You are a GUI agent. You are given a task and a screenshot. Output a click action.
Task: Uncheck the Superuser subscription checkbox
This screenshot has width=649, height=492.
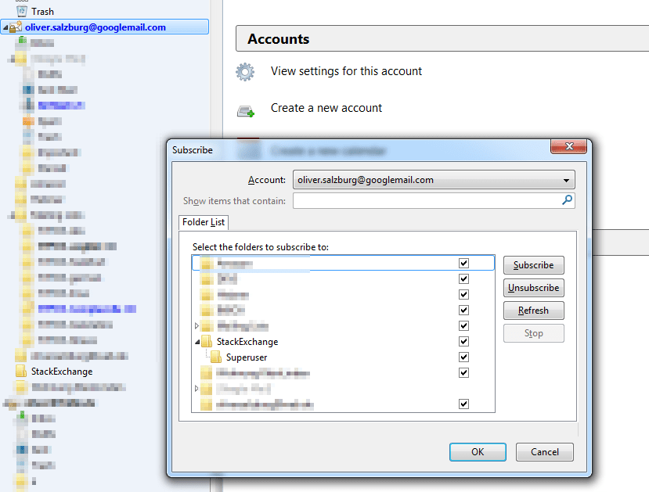(463, 357)
